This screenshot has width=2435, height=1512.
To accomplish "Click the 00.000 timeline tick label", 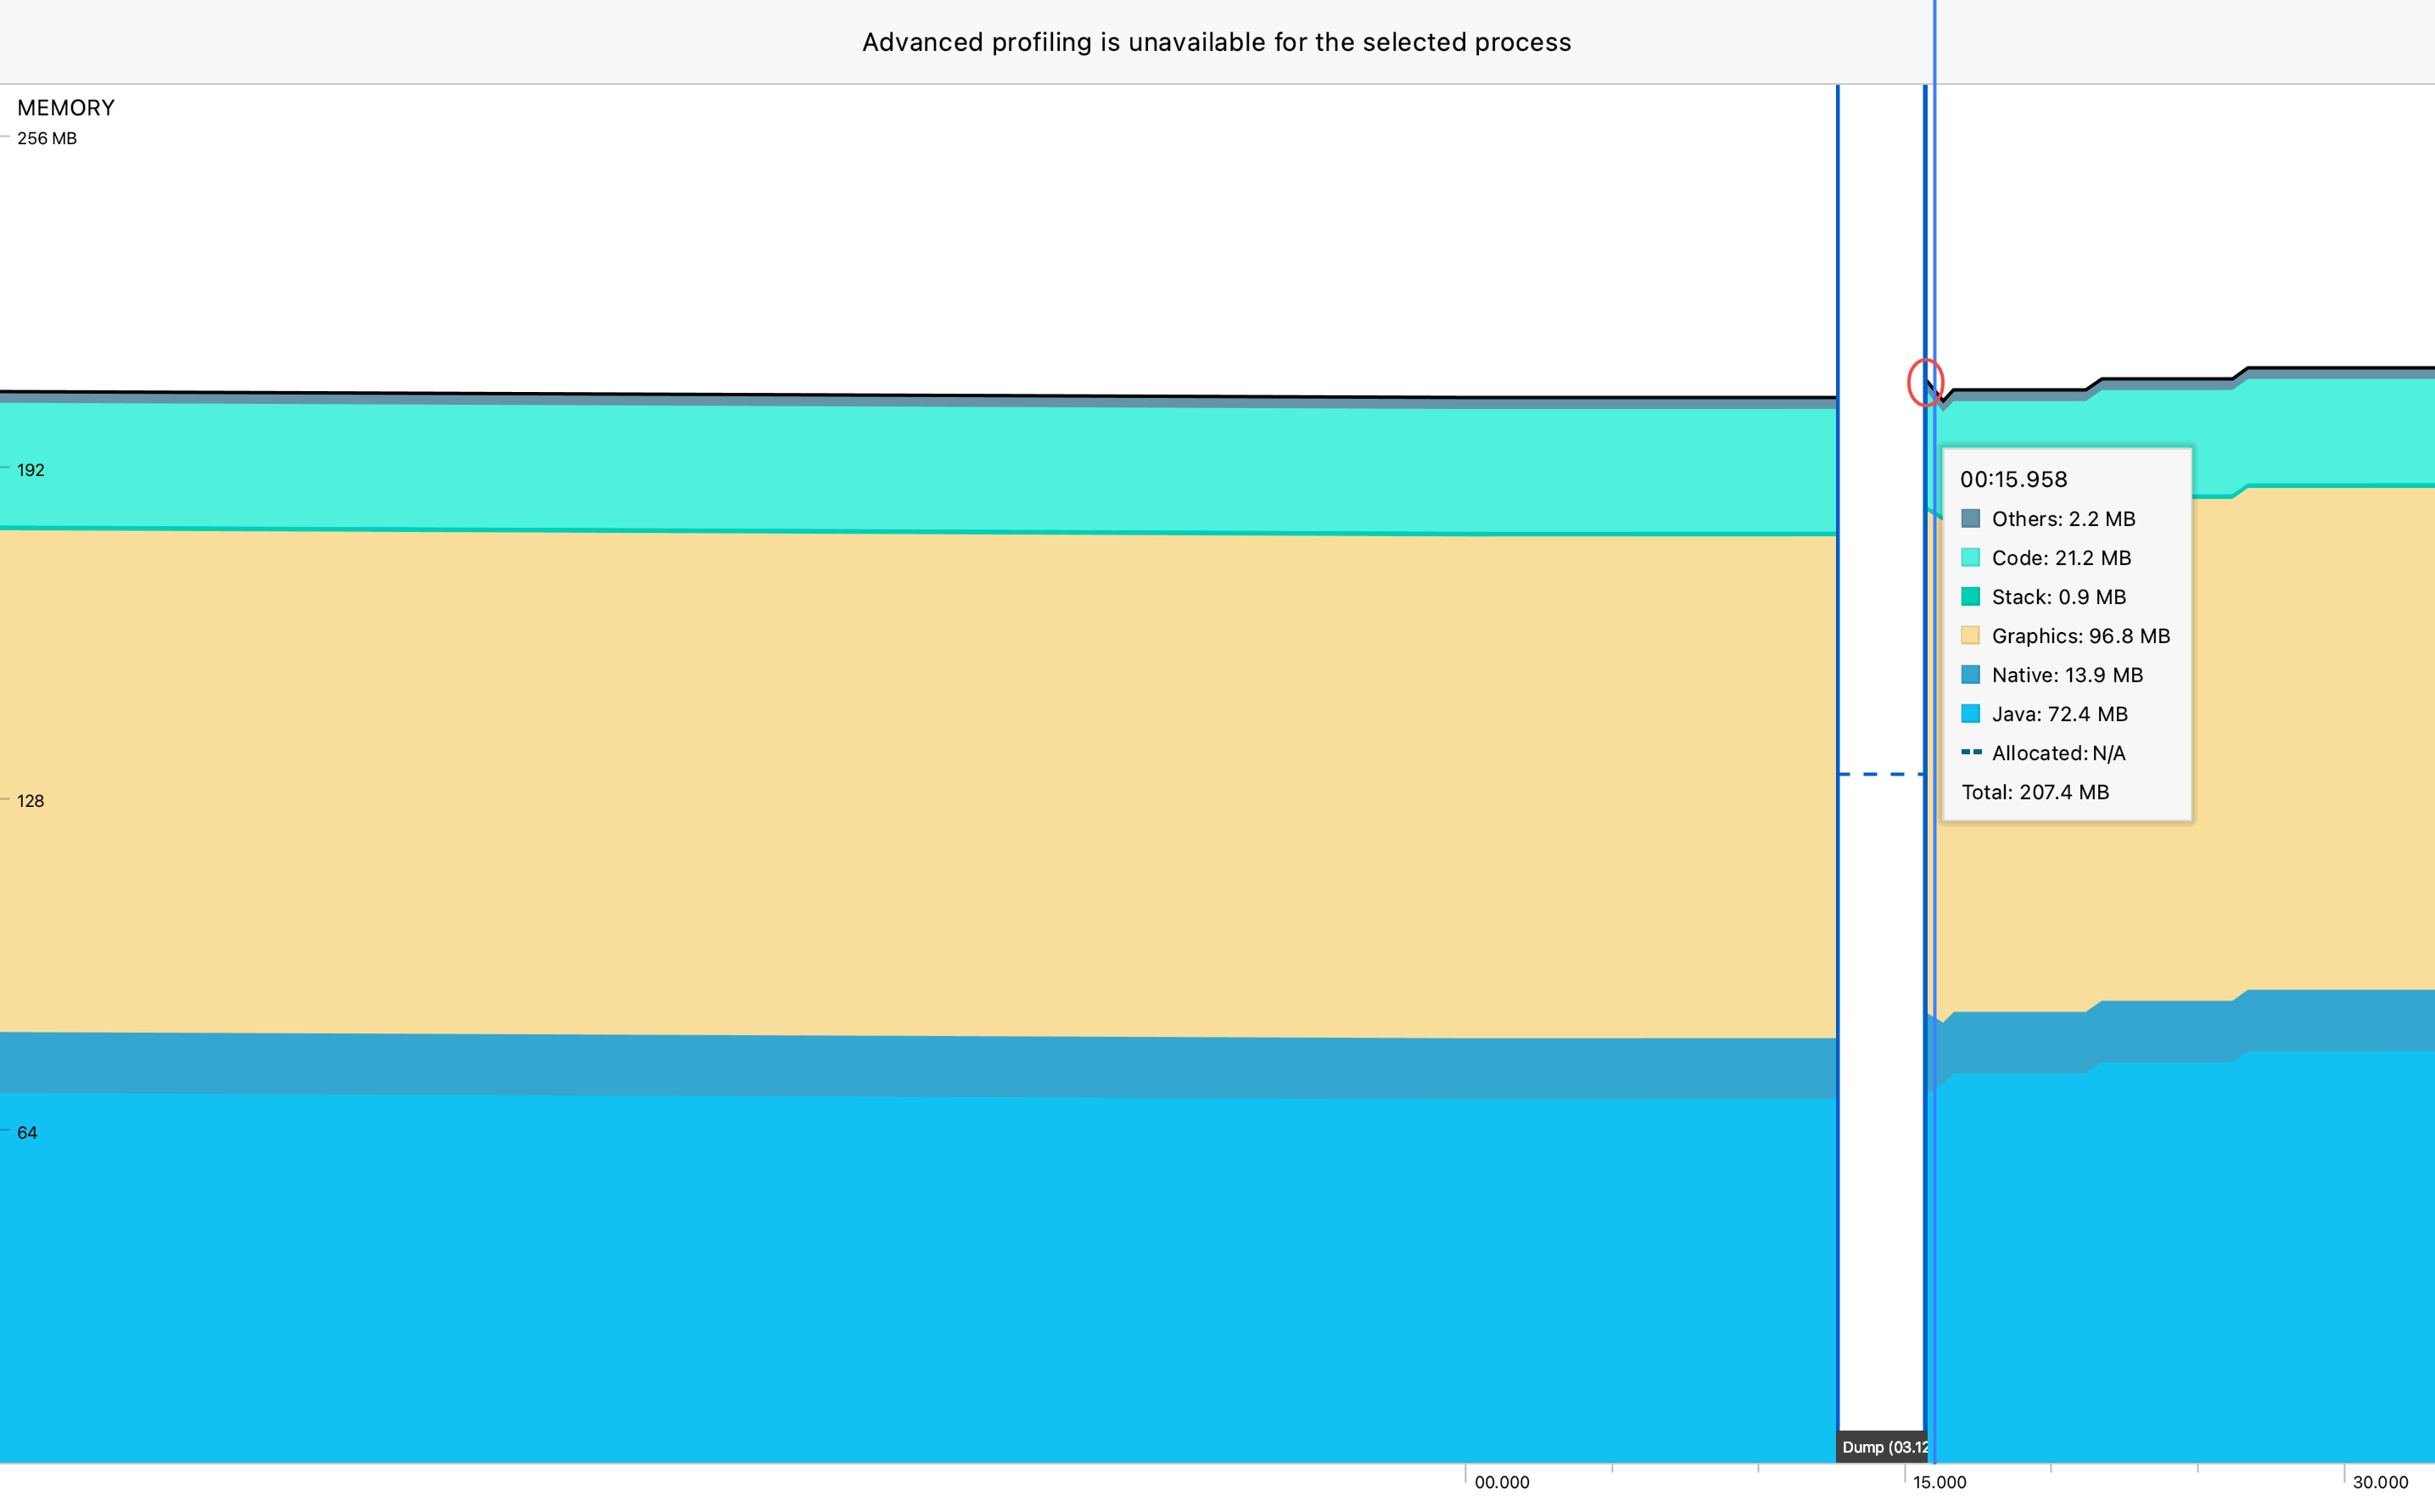I will pyautogui.click(x=1501, y=1482).
